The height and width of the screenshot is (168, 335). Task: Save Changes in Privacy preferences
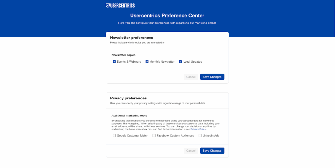click(x=212, y=151)
